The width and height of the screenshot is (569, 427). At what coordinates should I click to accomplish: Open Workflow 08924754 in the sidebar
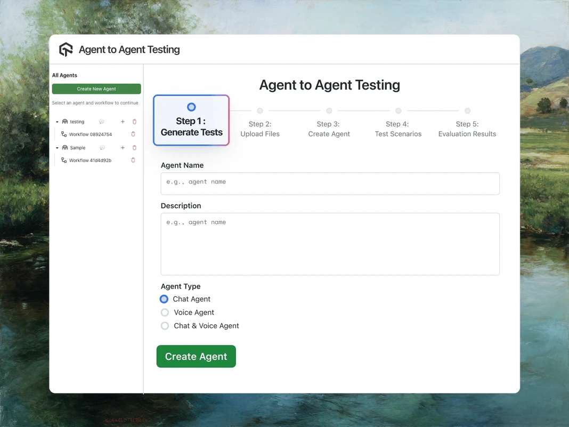pyautogui.click(x=91, y=134)
